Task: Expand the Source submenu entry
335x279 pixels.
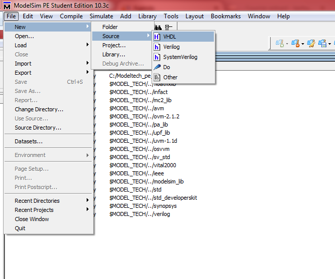Action: click(122, 36)
